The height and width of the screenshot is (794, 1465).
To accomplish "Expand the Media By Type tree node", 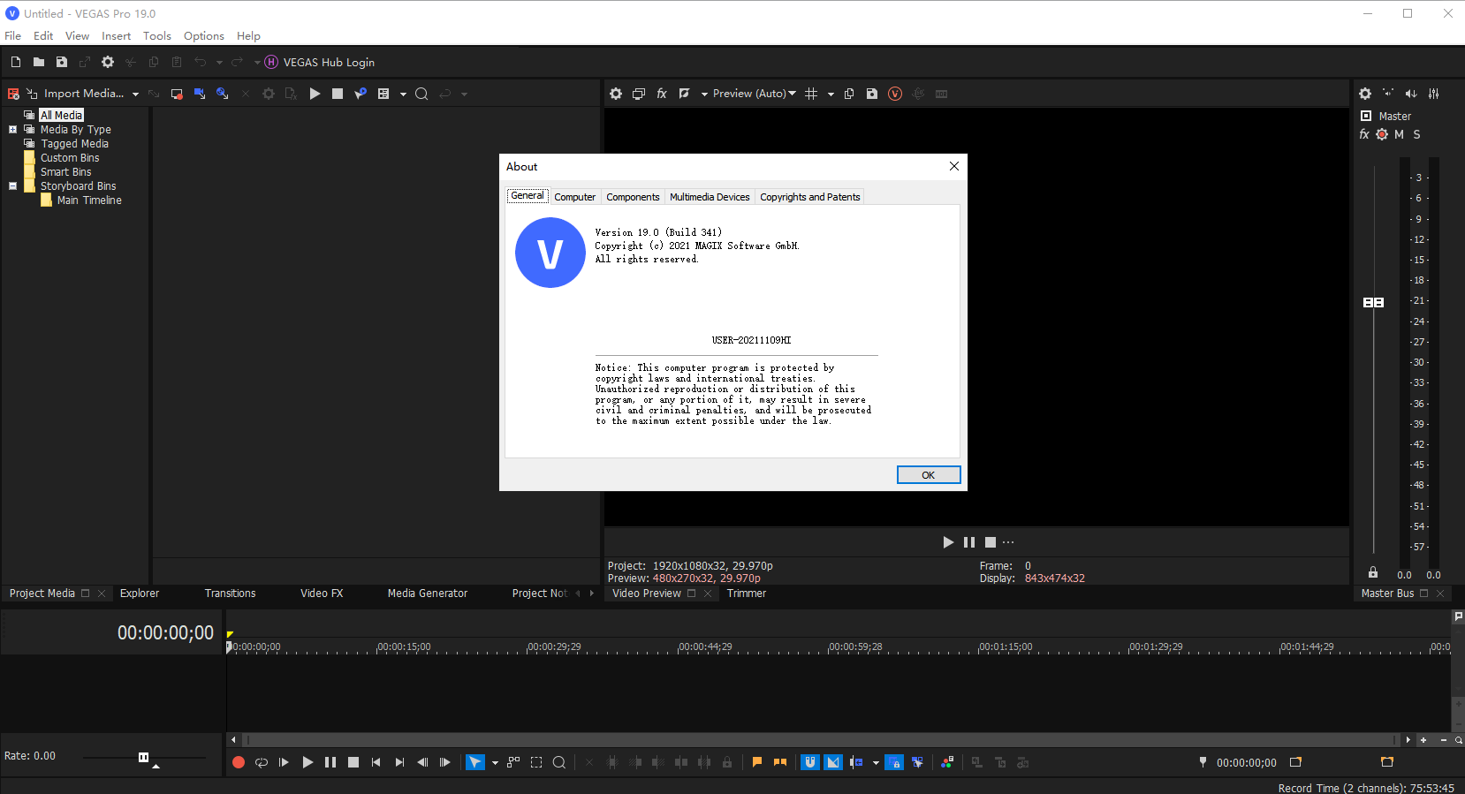I will [13, 130].
